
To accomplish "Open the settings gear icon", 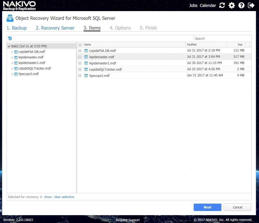I will click(x=231, y=5).
